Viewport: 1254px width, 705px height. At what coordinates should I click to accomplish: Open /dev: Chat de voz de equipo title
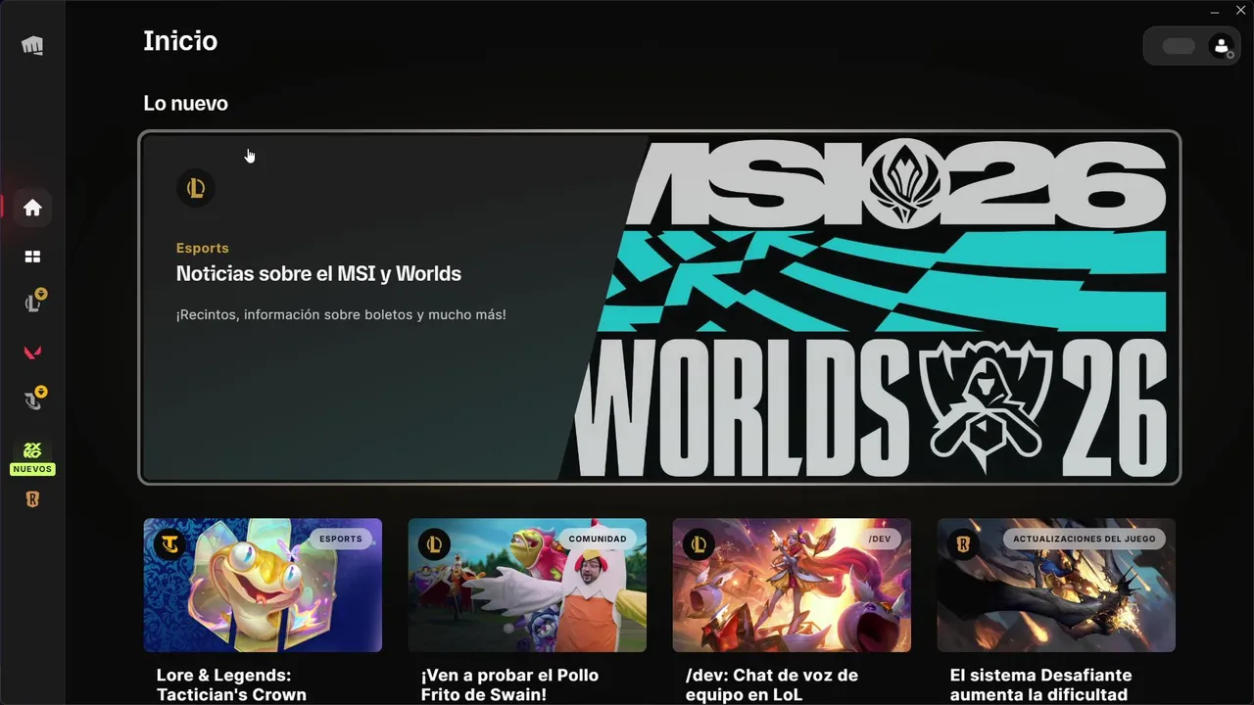772,684
